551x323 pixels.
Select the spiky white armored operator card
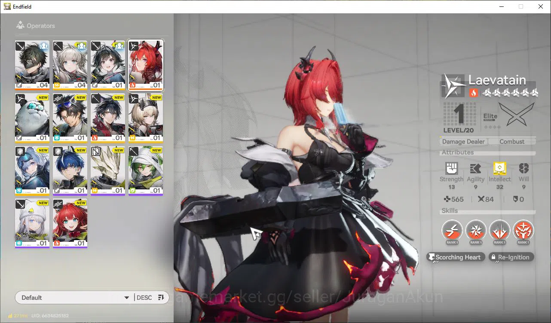(108, 171)
